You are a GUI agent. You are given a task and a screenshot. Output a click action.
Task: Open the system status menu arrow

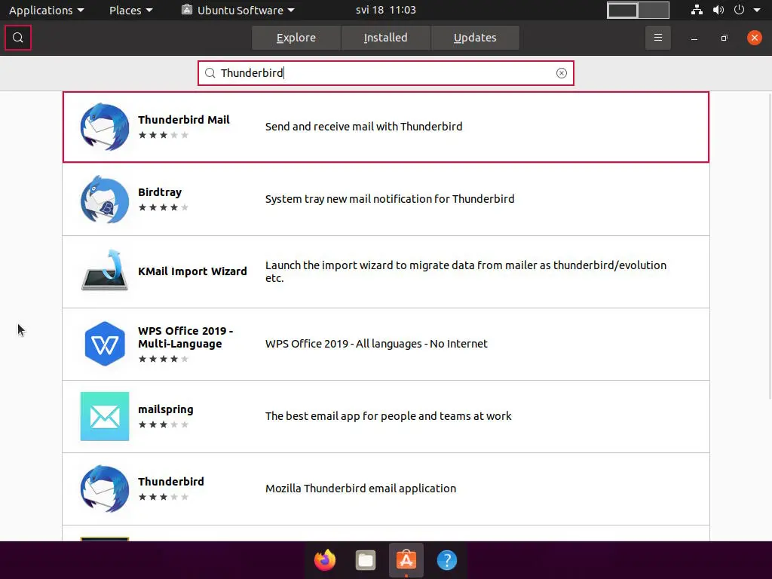(757, 10)
